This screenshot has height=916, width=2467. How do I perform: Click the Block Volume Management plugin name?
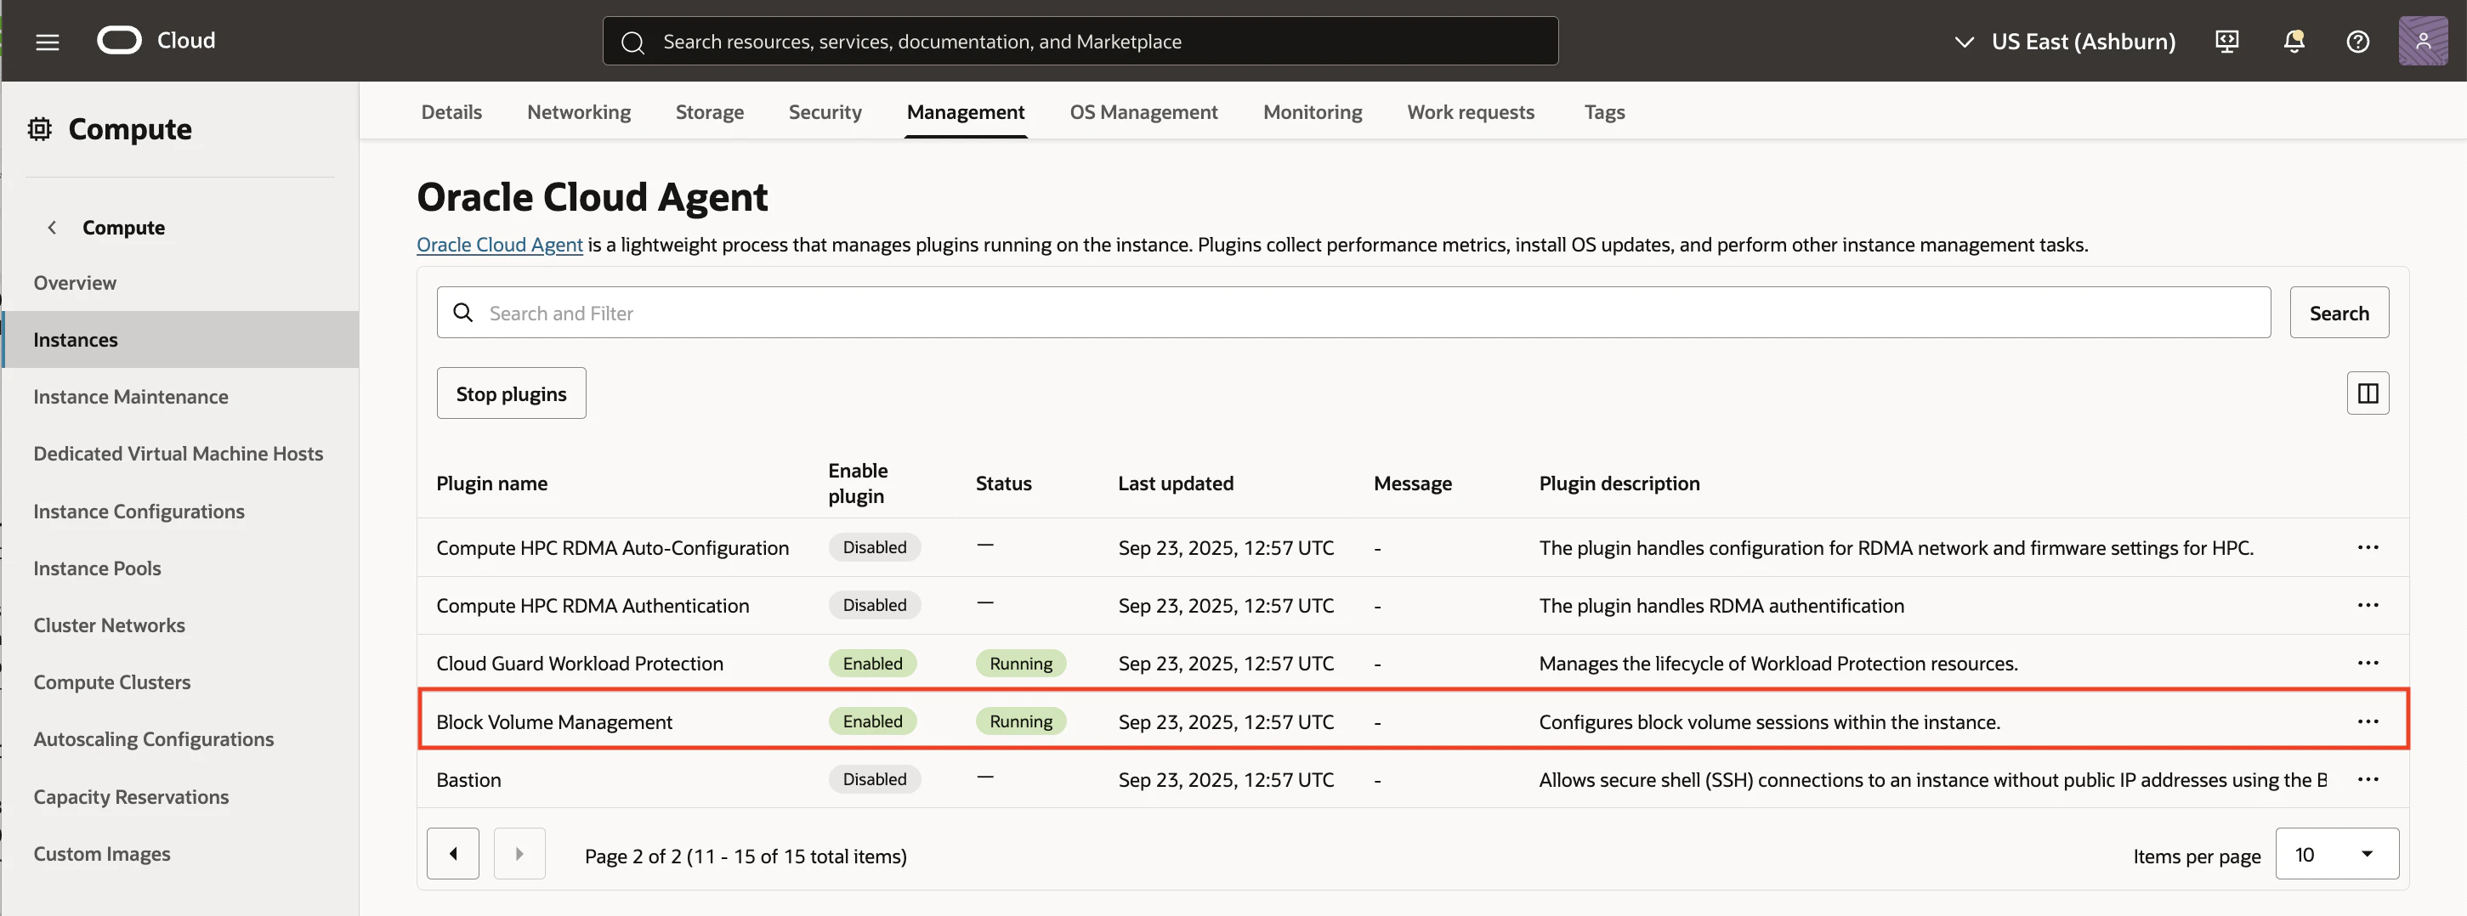coord(554,721)
